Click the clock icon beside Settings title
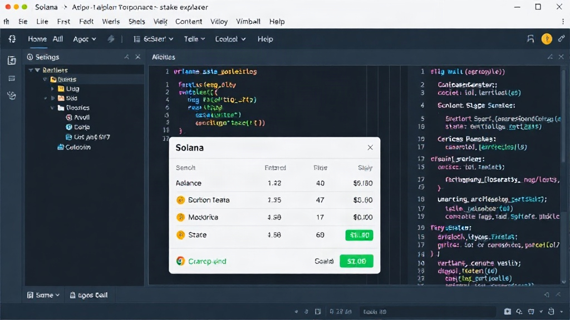Viewport: 570px width, 320px height. 30,57
